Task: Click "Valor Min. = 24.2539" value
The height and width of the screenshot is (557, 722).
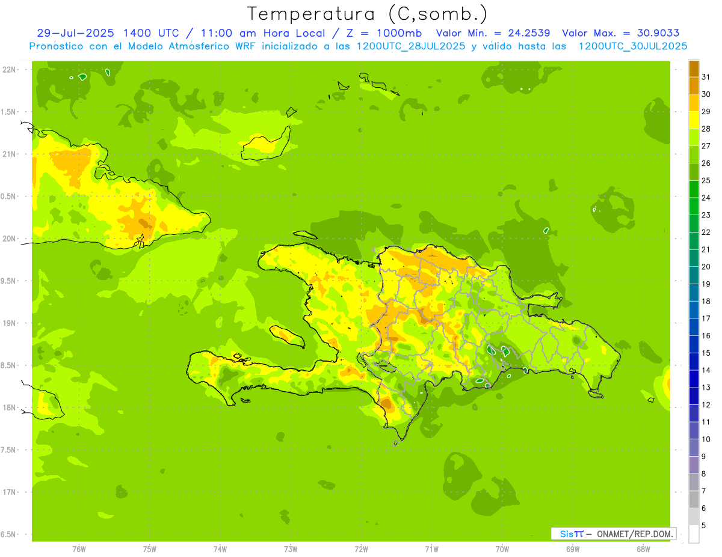Action: [x=492, y=33]
